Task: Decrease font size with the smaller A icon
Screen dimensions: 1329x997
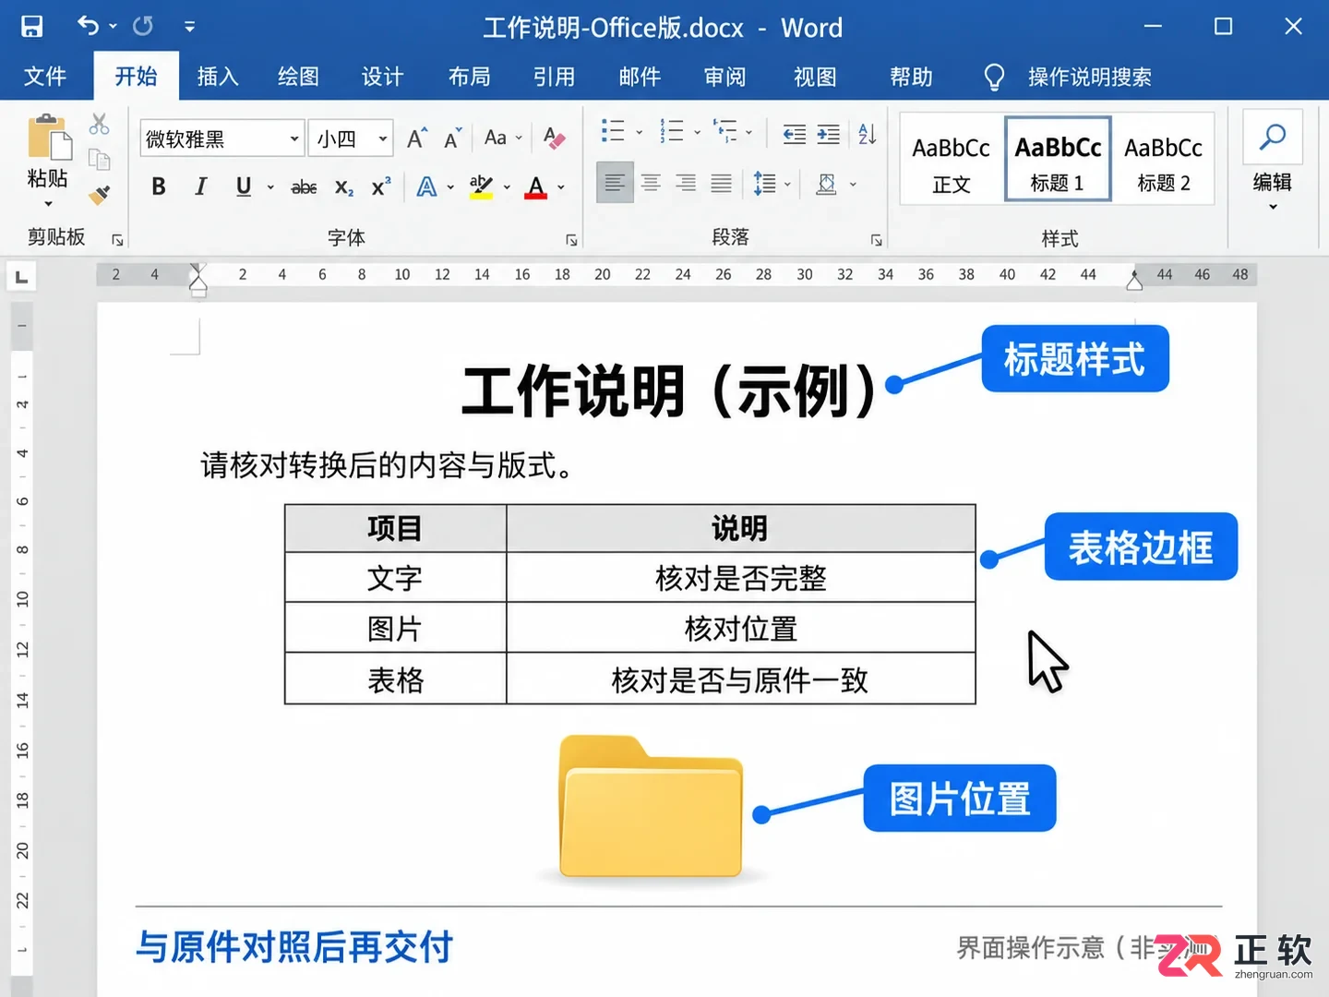Action: [x=452, y=138]
